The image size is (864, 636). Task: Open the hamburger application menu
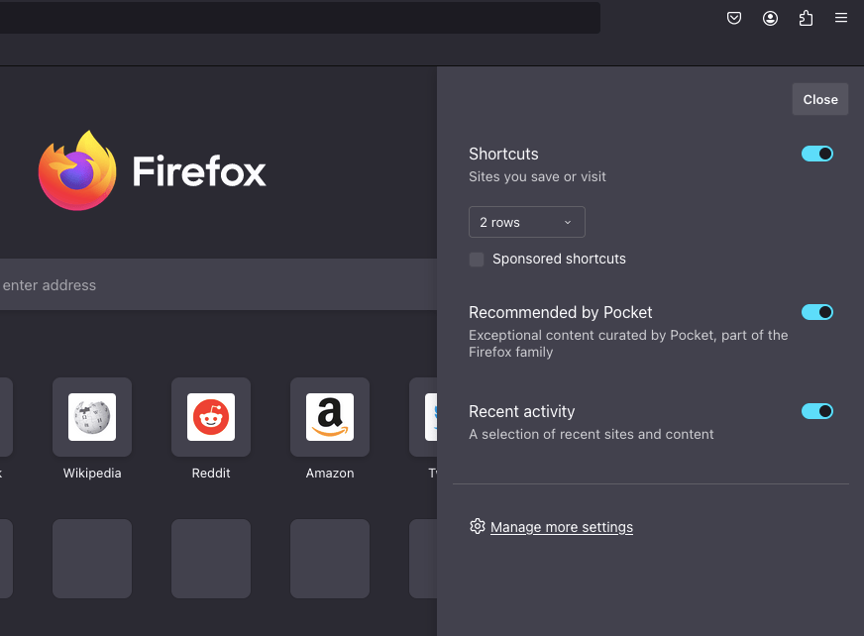pos(841,18)
